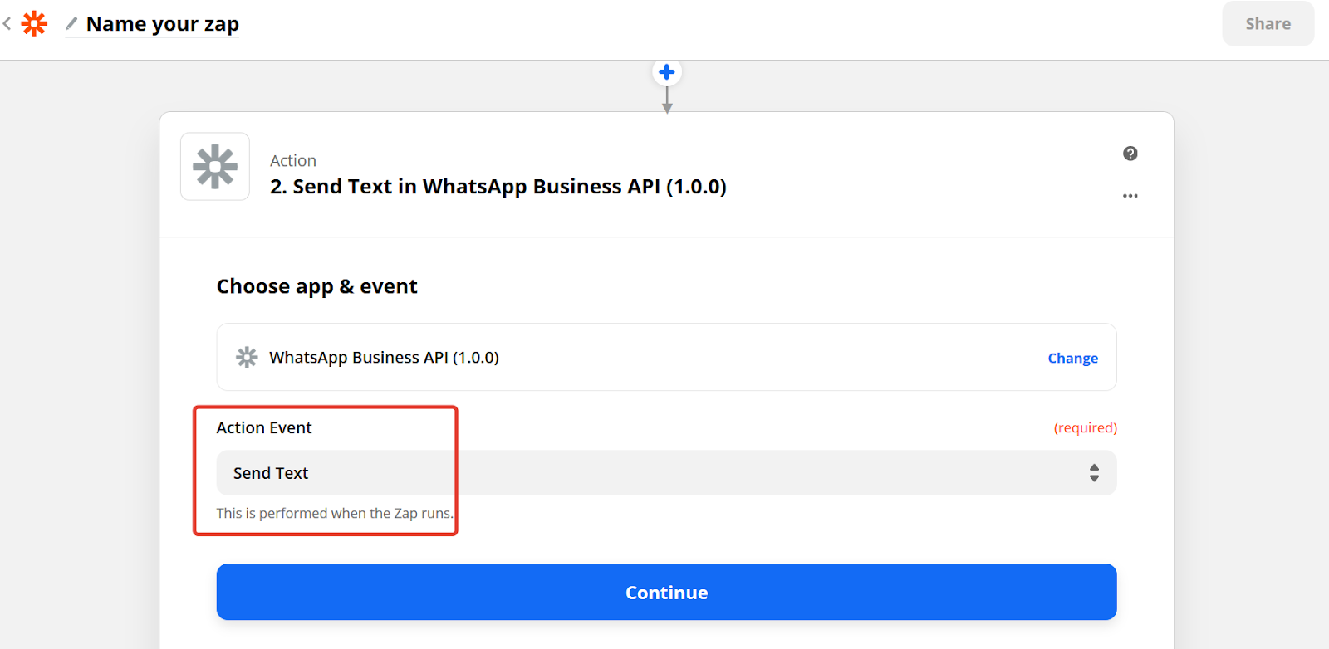Open the Action Event 'Send Text' dropdown
This screenshot has width=1329, height=649.
[x=666, y=473]
